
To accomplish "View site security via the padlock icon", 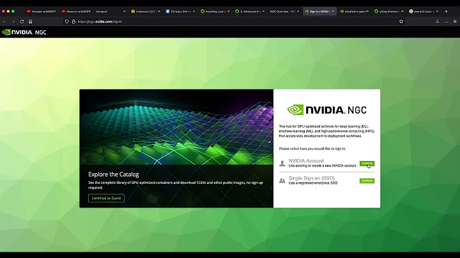I will pos(73,22).
